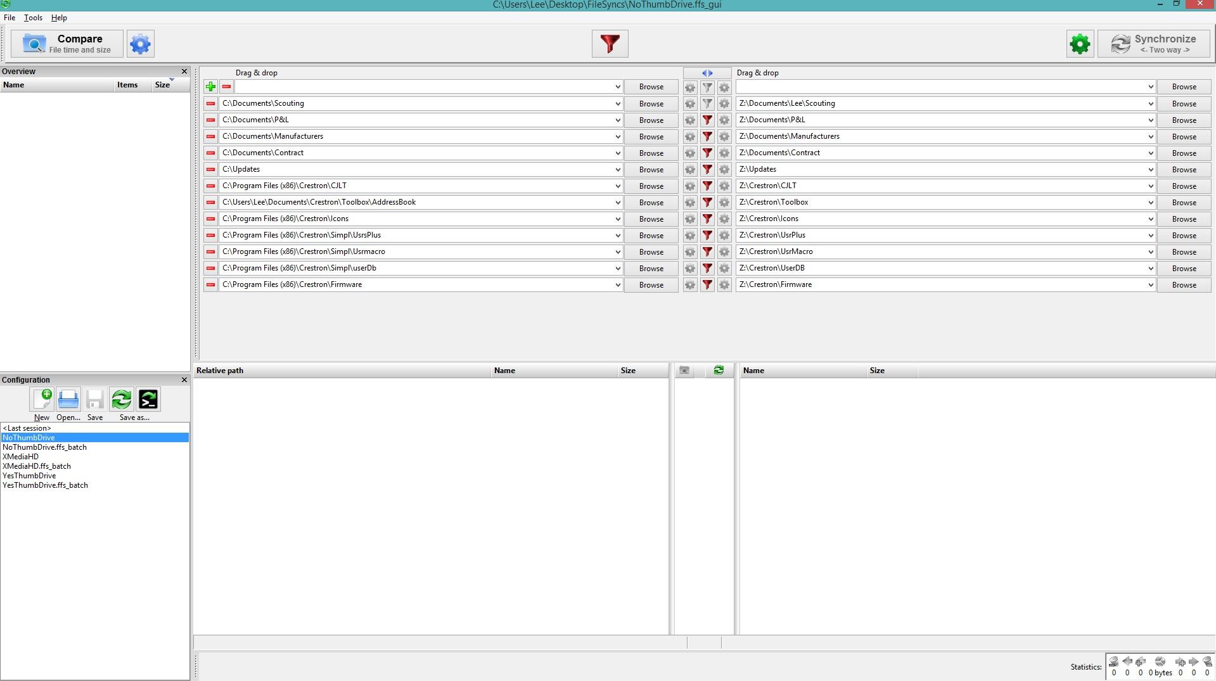Save as GUI job with green arrows
The height and width of the screenshot is (681, 1216).
[x=122, y=400]
